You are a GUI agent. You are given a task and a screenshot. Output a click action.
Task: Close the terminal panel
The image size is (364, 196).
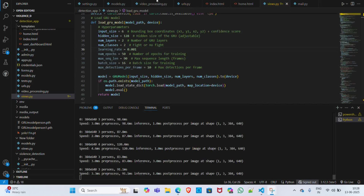tap(359, 108)
